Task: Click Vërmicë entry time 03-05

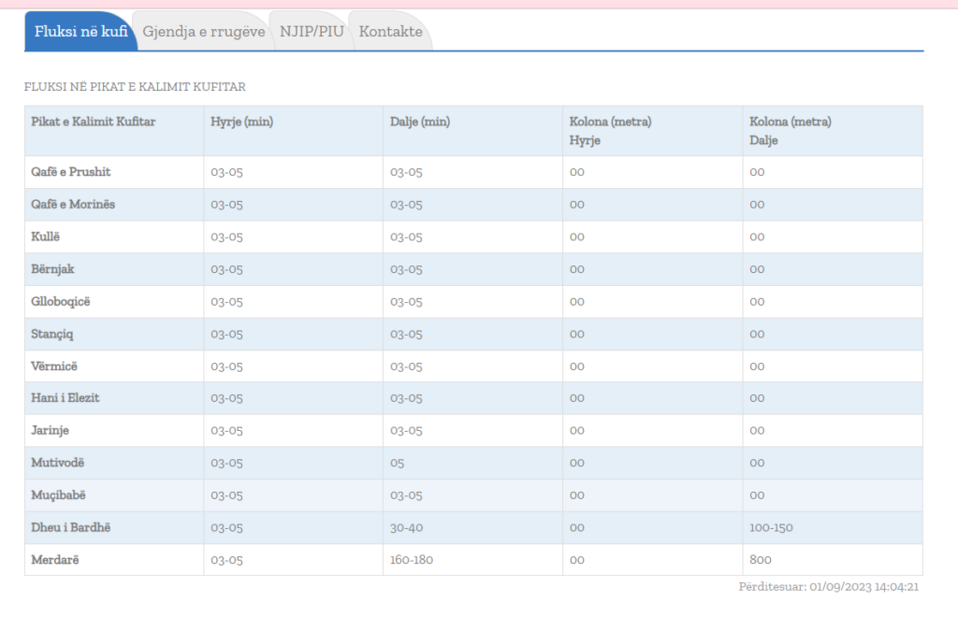Action: [x=226, y=366]
